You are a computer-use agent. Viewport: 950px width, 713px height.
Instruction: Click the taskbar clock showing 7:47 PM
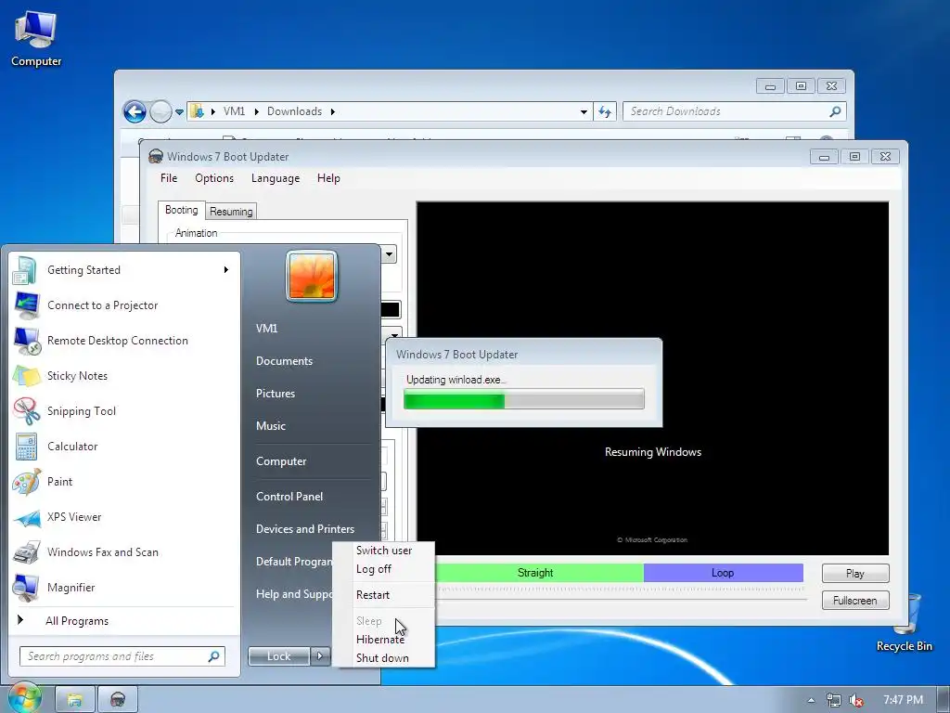[x=904, y=700]
